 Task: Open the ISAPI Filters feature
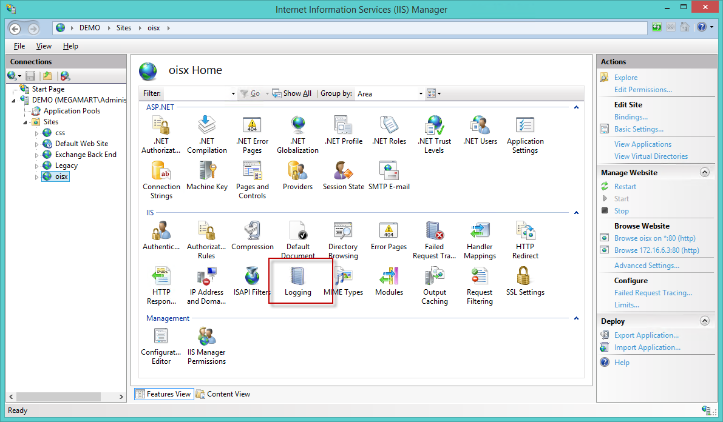click(252, 281)
